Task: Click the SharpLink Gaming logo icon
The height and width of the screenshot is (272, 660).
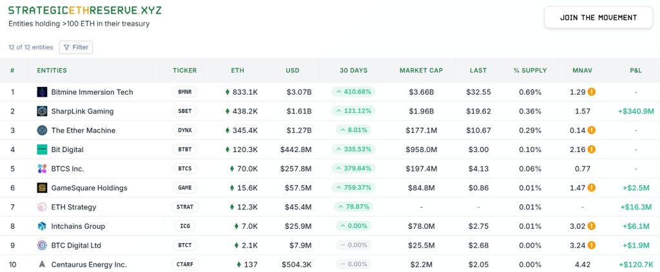Action: (42, 111)
